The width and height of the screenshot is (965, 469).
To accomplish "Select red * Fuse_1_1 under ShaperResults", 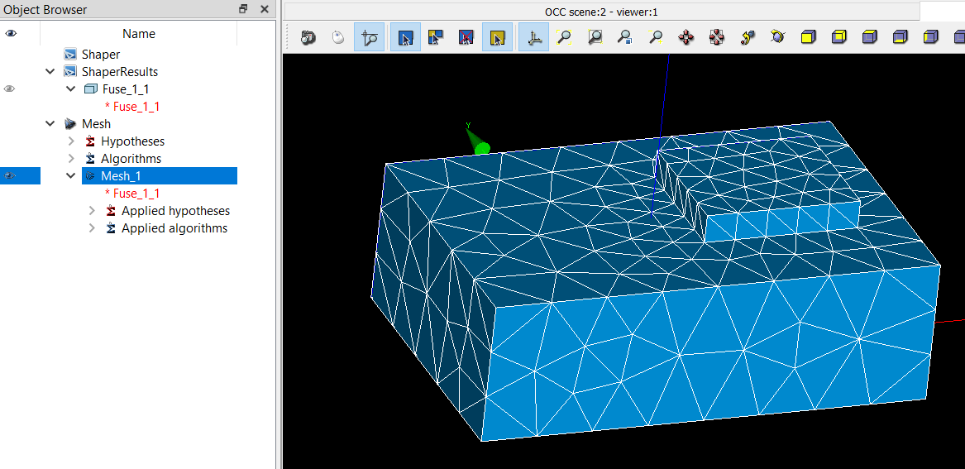I will click(132, 107).
